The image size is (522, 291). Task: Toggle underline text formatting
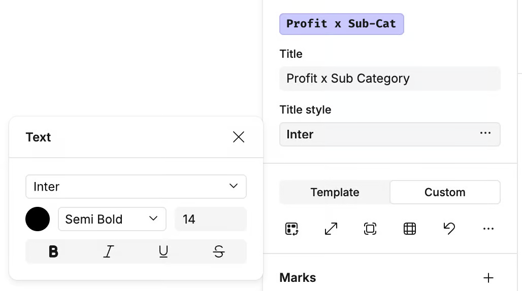tap(164, 251)
